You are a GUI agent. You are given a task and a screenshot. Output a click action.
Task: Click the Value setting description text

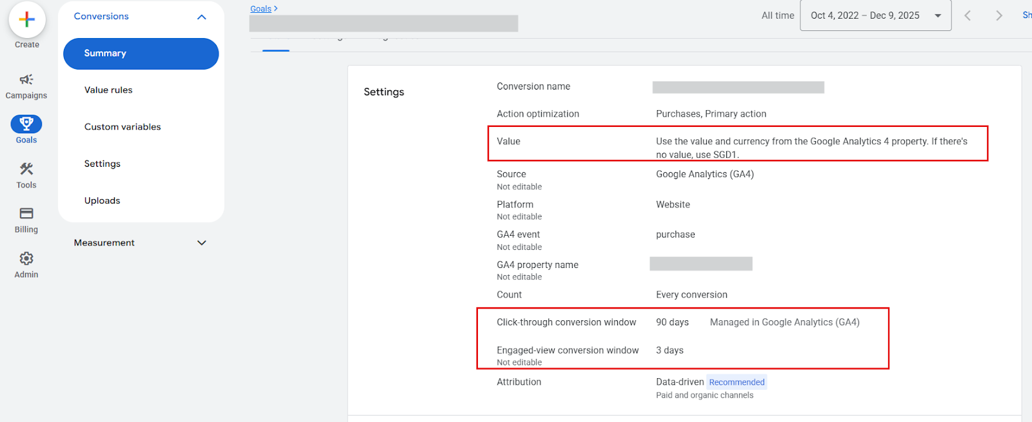811,148
